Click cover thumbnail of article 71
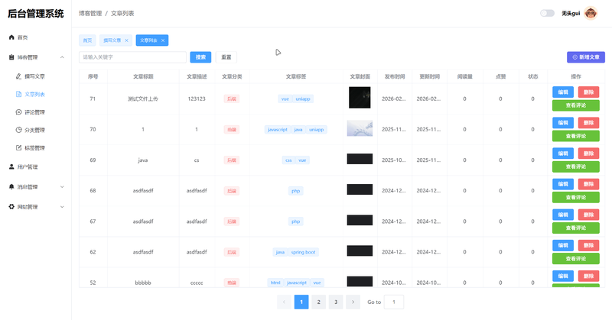Screen dimensions: 612x320 pos(360,98)
